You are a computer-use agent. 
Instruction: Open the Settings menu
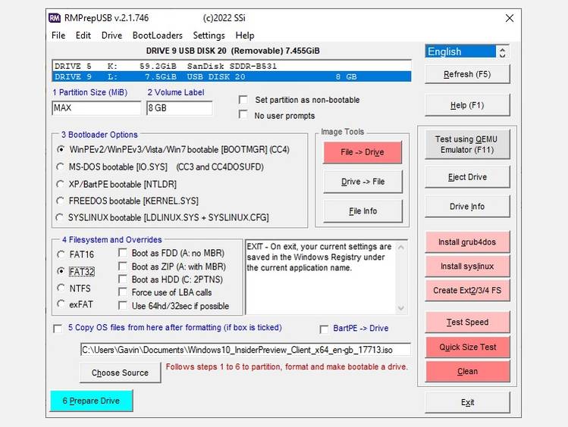(x=209, y=36)
